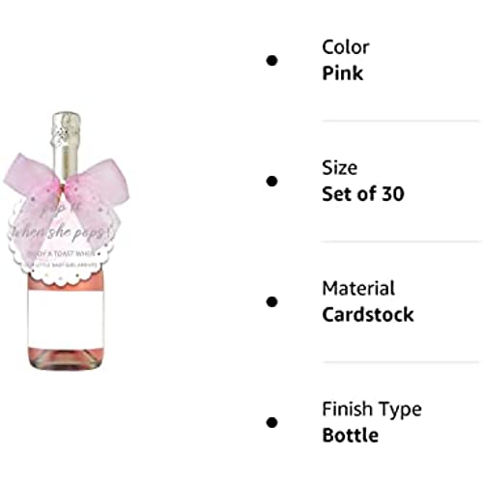Click the bullet beside Material
The height and width of the screenshot is (483, 483).
[272, 302]
